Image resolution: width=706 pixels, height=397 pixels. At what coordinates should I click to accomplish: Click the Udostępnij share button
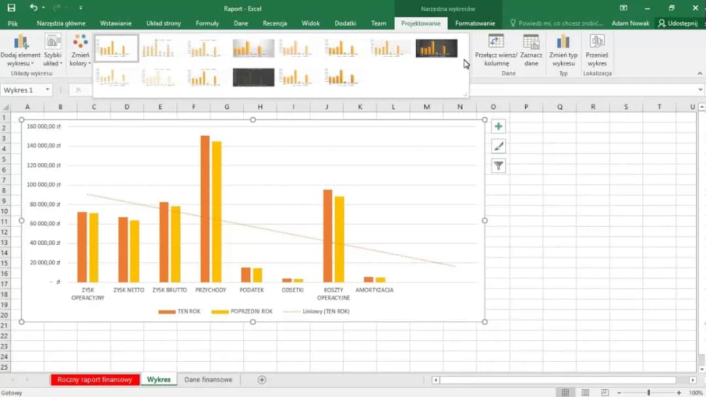(679, 23)
